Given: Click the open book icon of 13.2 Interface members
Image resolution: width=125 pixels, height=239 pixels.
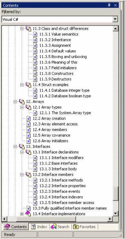Looking at the screenshot, I should 28,174.
